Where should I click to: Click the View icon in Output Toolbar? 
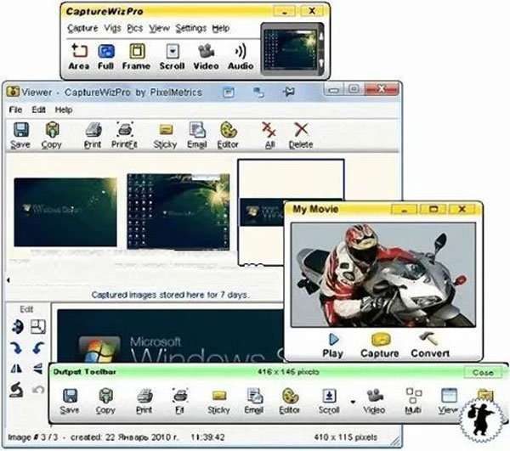pyautogui.click(x=449, y=401)
